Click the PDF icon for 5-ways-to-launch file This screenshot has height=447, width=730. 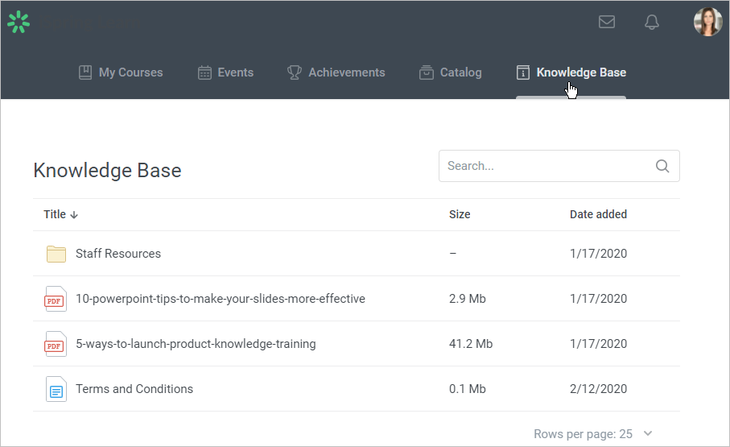(x=55, y=344)
